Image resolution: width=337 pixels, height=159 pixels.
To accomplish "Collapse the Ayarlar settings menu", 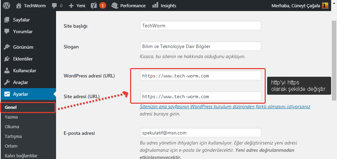I will coord(21,94).
